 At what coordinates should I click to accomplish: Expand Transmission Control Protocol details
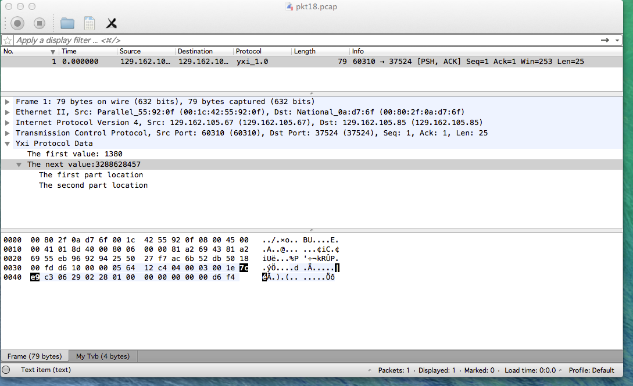[x=8, y=133]
